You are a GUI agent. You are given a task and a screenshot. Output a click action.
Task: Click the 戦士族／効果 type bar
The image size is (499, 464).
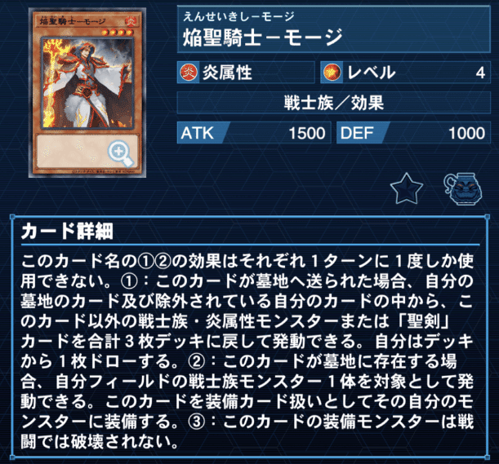333,103
